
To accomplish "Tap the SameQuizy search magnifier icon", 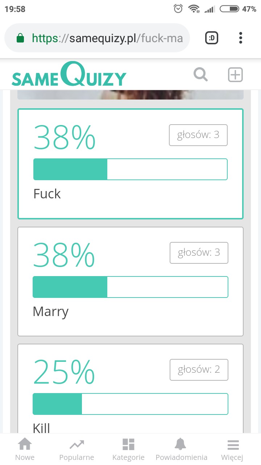I will click(x=200, y=75).
